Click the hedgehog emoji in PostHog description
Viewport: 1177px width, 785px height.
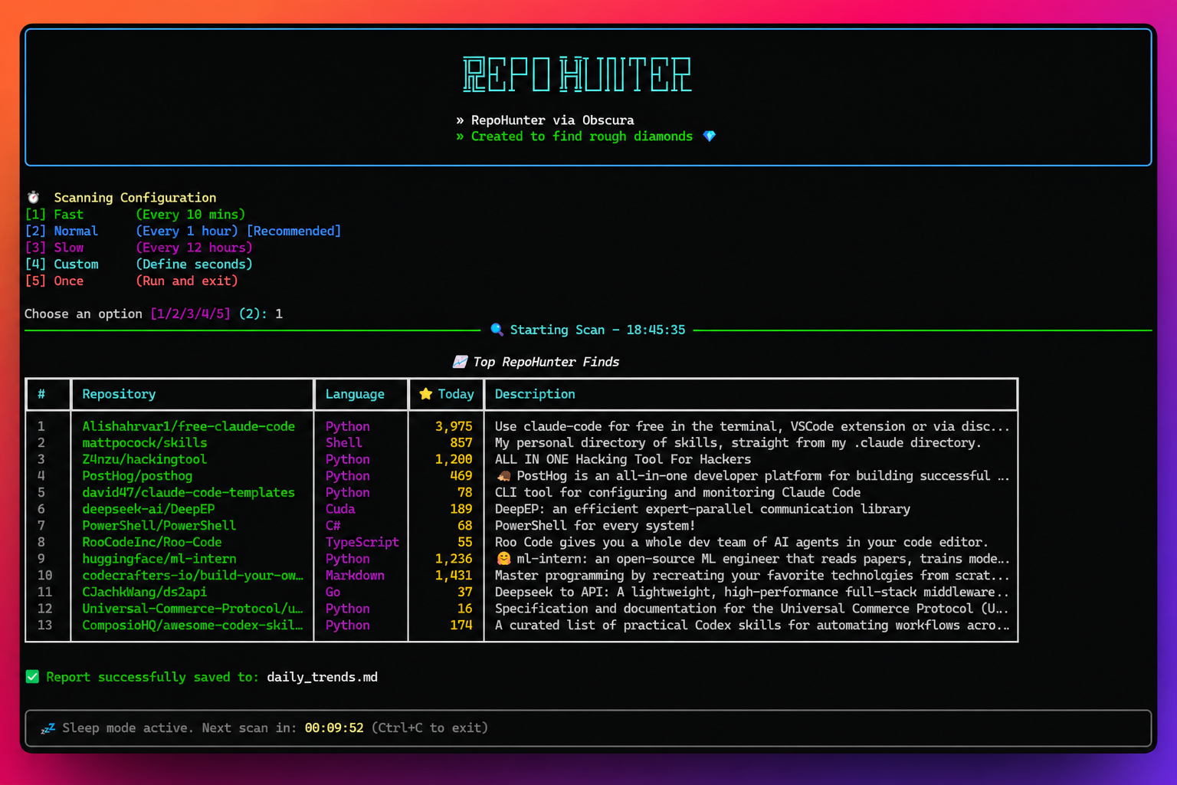[503, 476]
